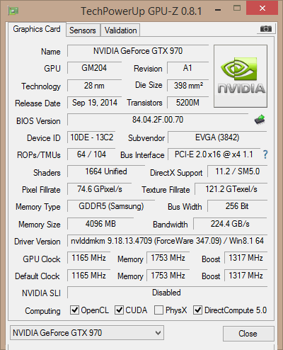Image resolution: width=283 pixels, height=350 pixels.
Task: Open the NVIDIA GeForce GTX 970 combo box
Action: [87, 333]
